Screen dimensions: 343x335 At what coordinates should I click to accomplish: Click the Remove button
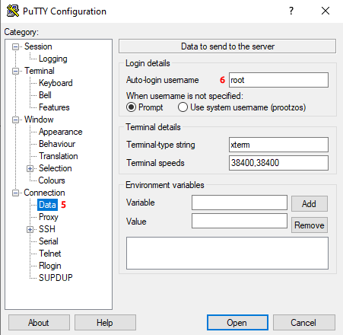pyautogui.click(x=310, y=225)
